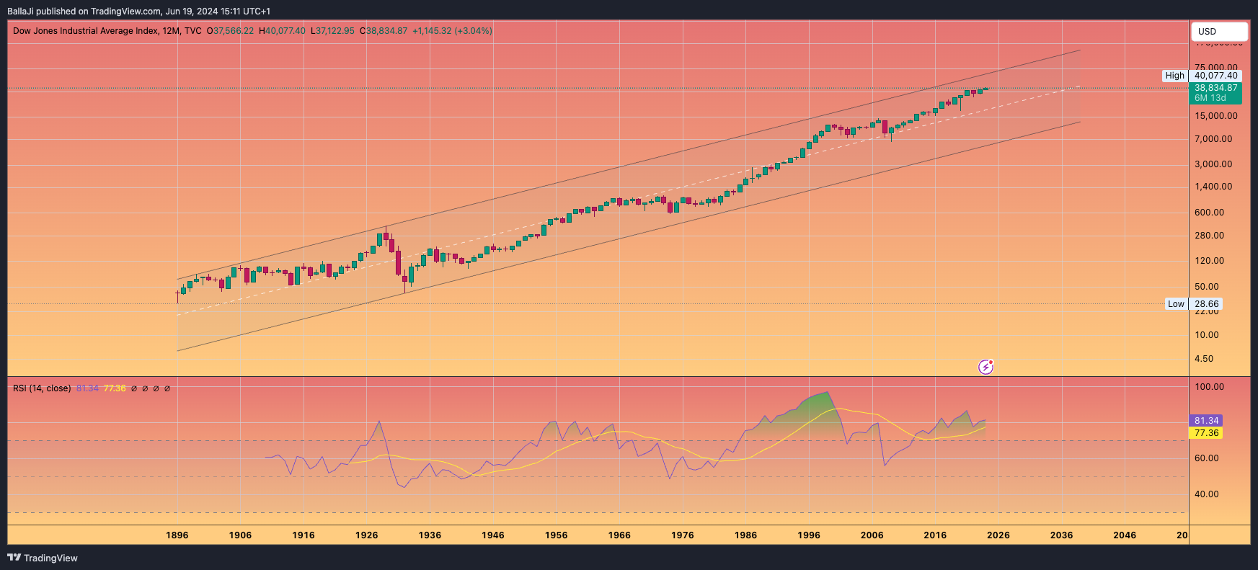Click the 1906 label on the time axis

(241, 535)
